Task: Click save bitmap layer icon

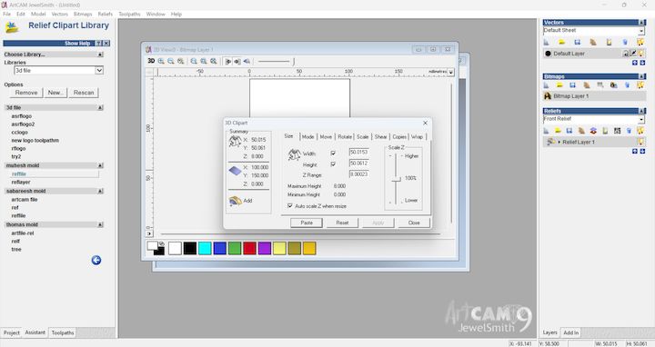Action: pos(573,85)
